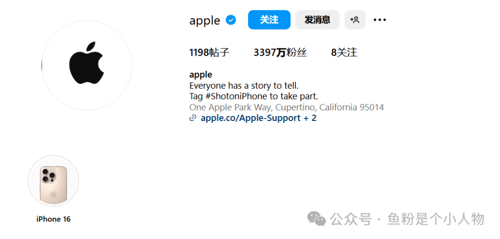Open the suggested accounts add-person icon

coord(355,20)
